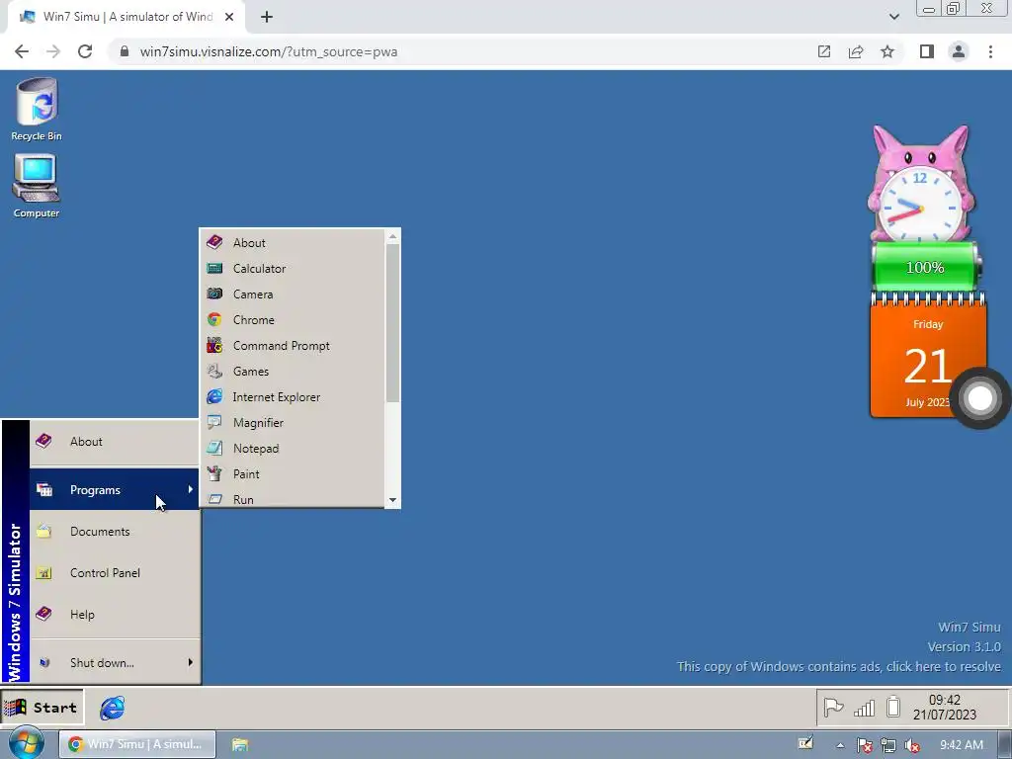Click the Programs list scrollbar thumb
The image size is (1012, 759).
coord(392,323)
